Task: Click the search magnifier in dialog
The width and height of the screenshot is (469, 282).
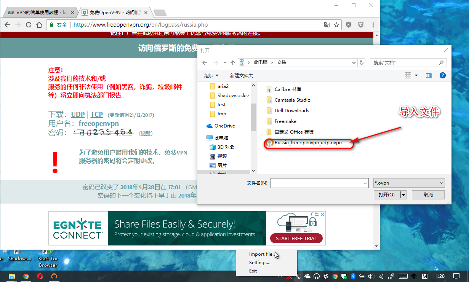Action: click(x=442, y=62)
